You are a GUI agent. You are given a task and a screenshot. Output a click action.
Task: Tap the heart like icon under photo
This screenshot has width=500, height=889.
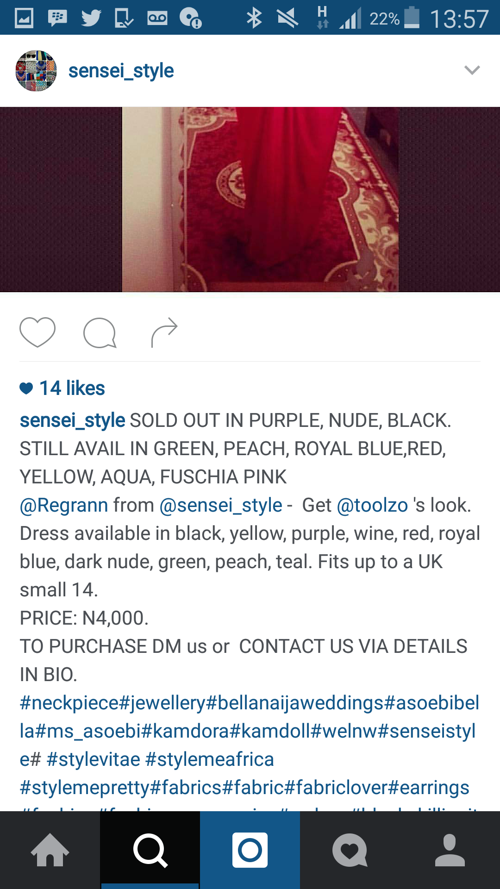coord(37,332)
